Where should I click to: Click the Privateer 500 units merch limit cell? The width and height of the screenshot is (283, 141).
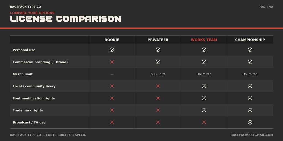(158, 74)
